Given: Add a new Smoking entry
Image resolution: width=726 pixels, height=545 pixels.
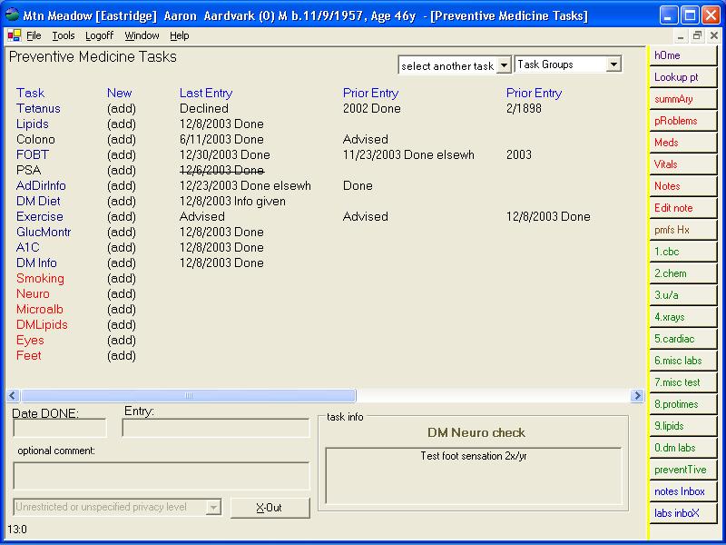Looking at the screenshot, I should (121, 278).
